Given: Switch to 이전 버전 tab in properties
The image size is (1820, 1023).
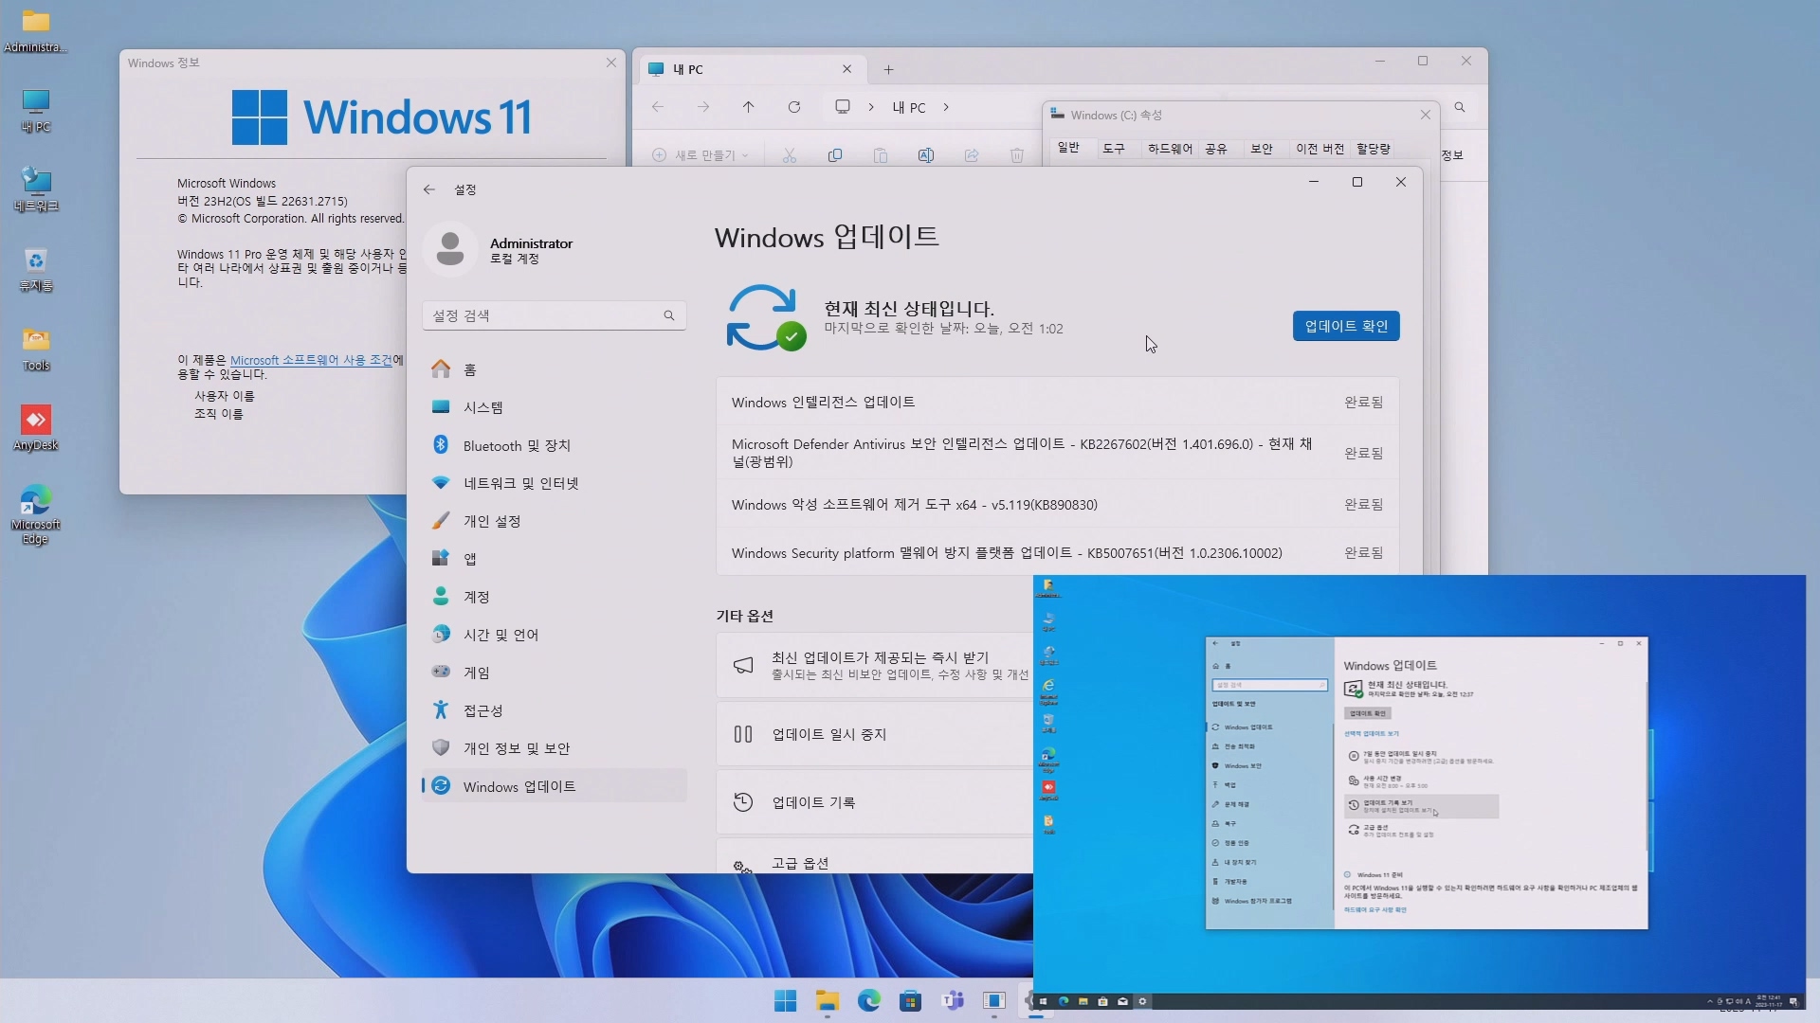Looking at the screenshot, I should 1319,149.
